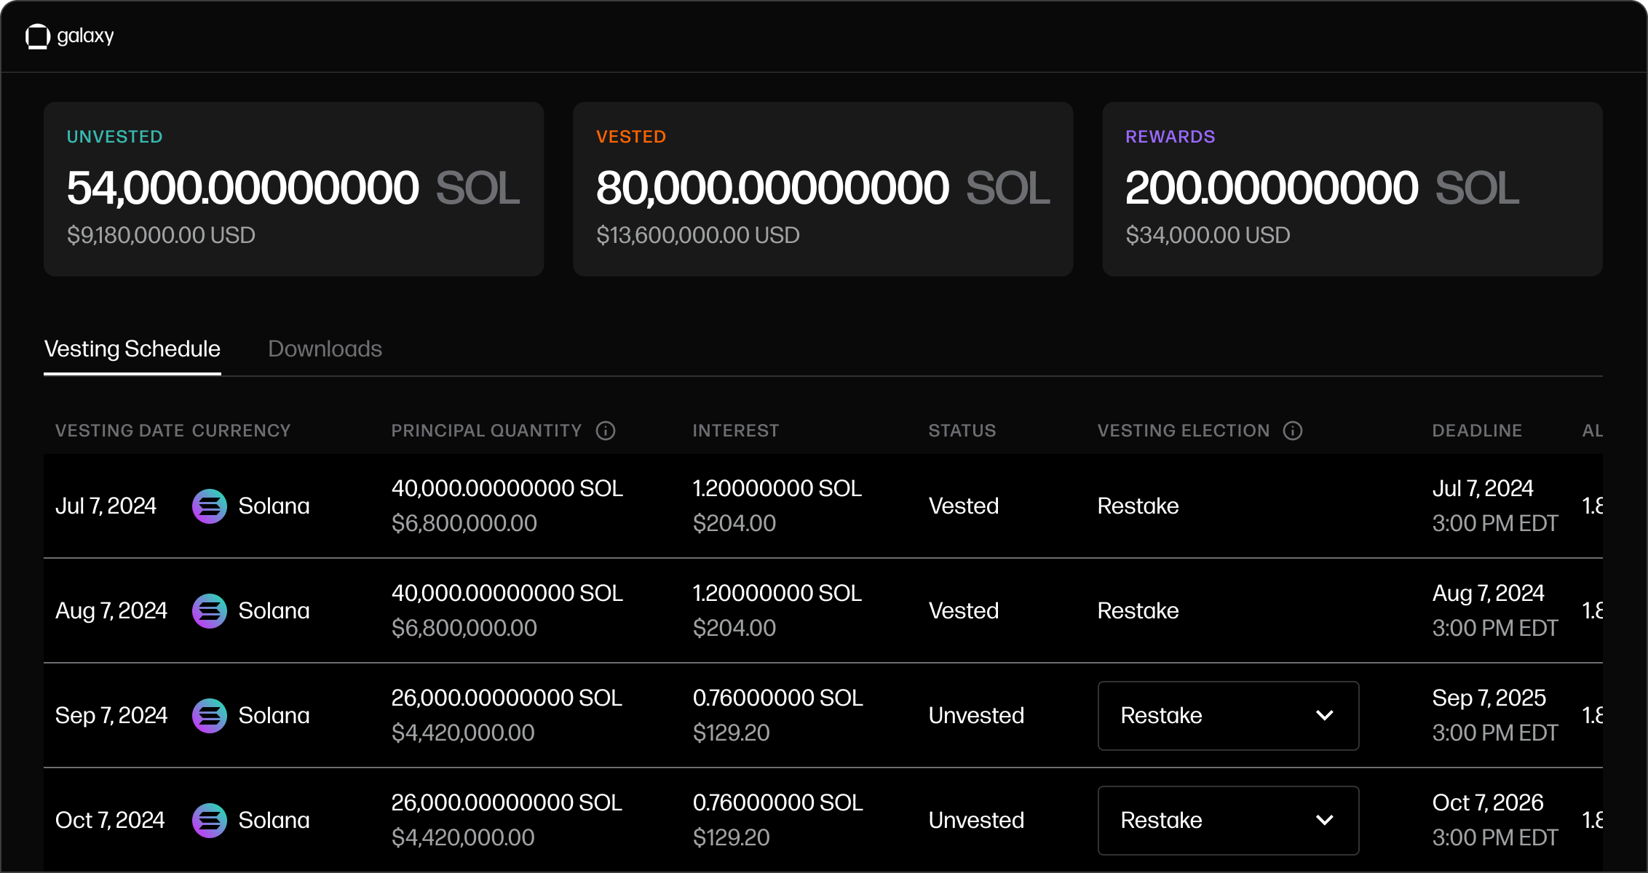
Task: Click the UNVESTED card label
Action: (115, 137)
